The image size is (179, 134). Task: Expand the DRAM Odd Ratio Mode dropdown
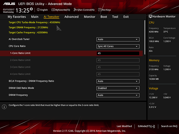(x=118, y=88)
